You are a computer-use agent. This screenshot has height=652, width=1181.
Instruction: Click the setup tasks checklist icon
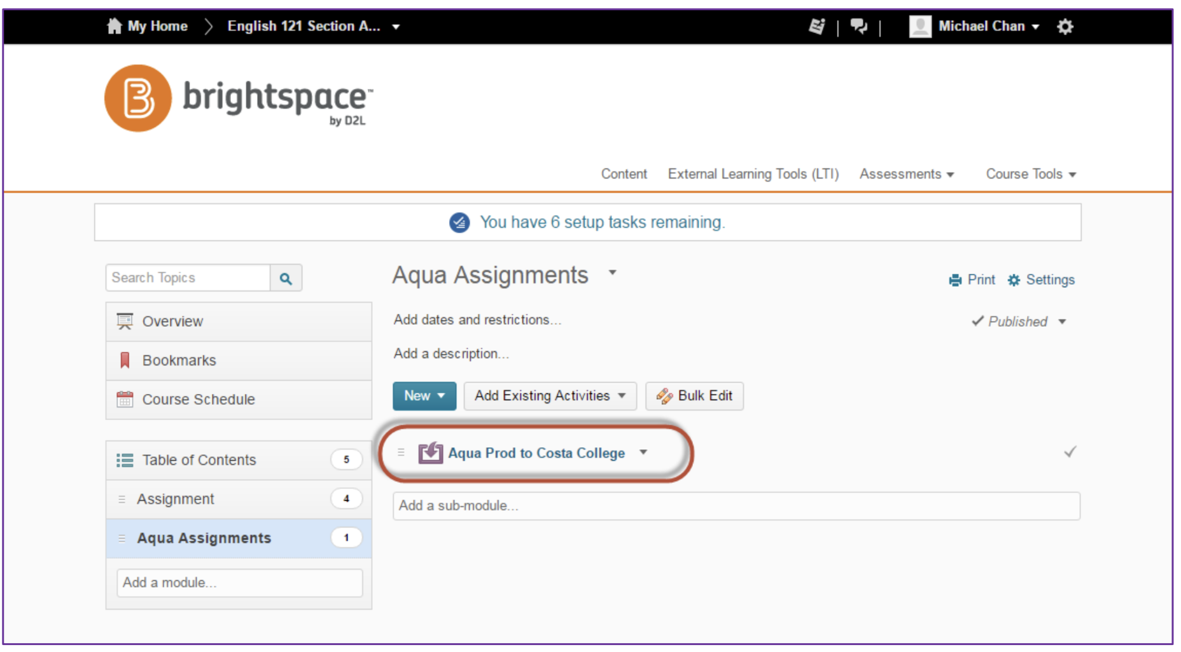459,222
